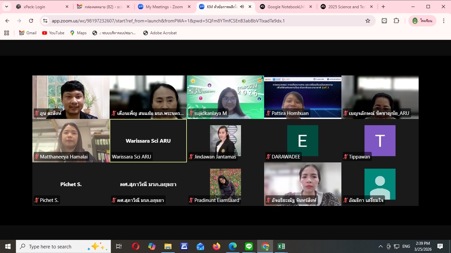Screen dimensions: 451x253
Task: Expand the tab search dropdown arrow
Action: (x=6, y=7)
